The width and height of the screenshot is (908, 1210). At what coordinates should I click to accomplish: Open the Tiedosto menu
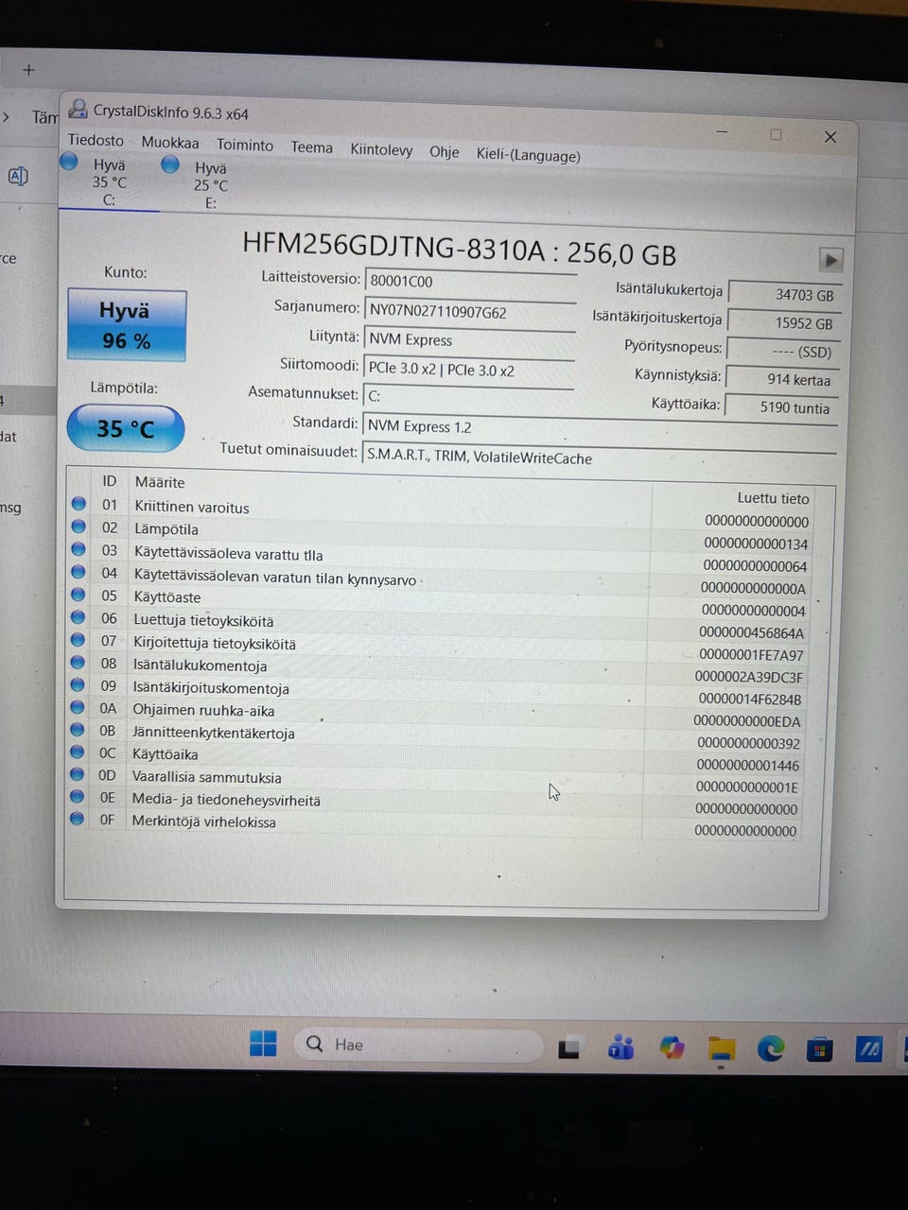96,140
